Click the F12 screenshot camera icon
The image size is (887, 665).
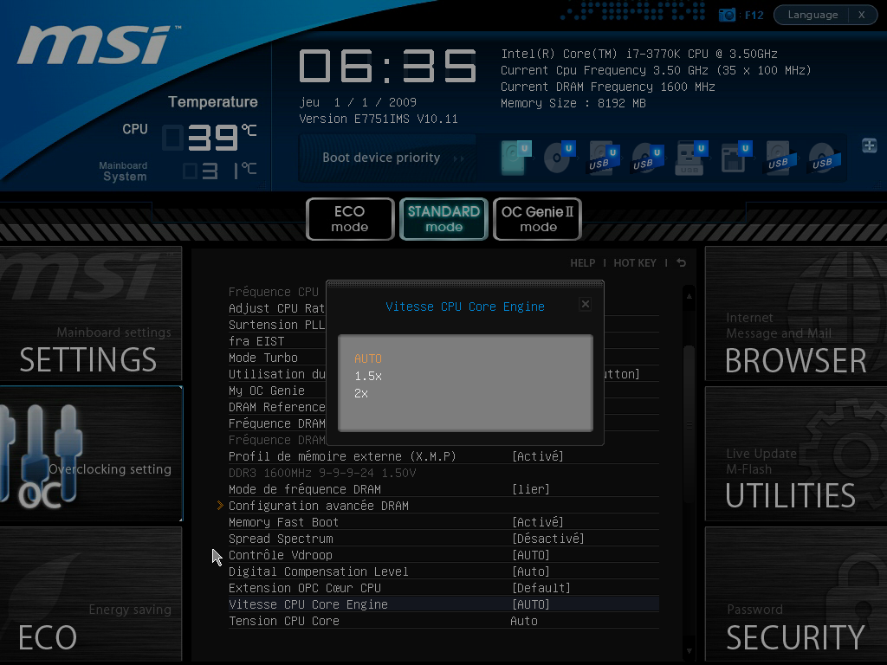[x=727, y=15]
